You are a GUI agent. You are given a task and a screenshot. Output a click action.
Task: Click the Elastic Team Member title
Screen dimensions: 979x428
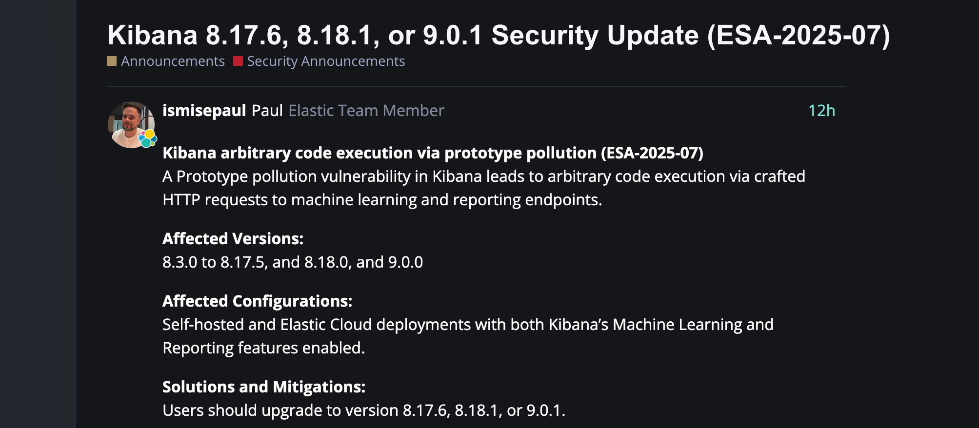366,111
